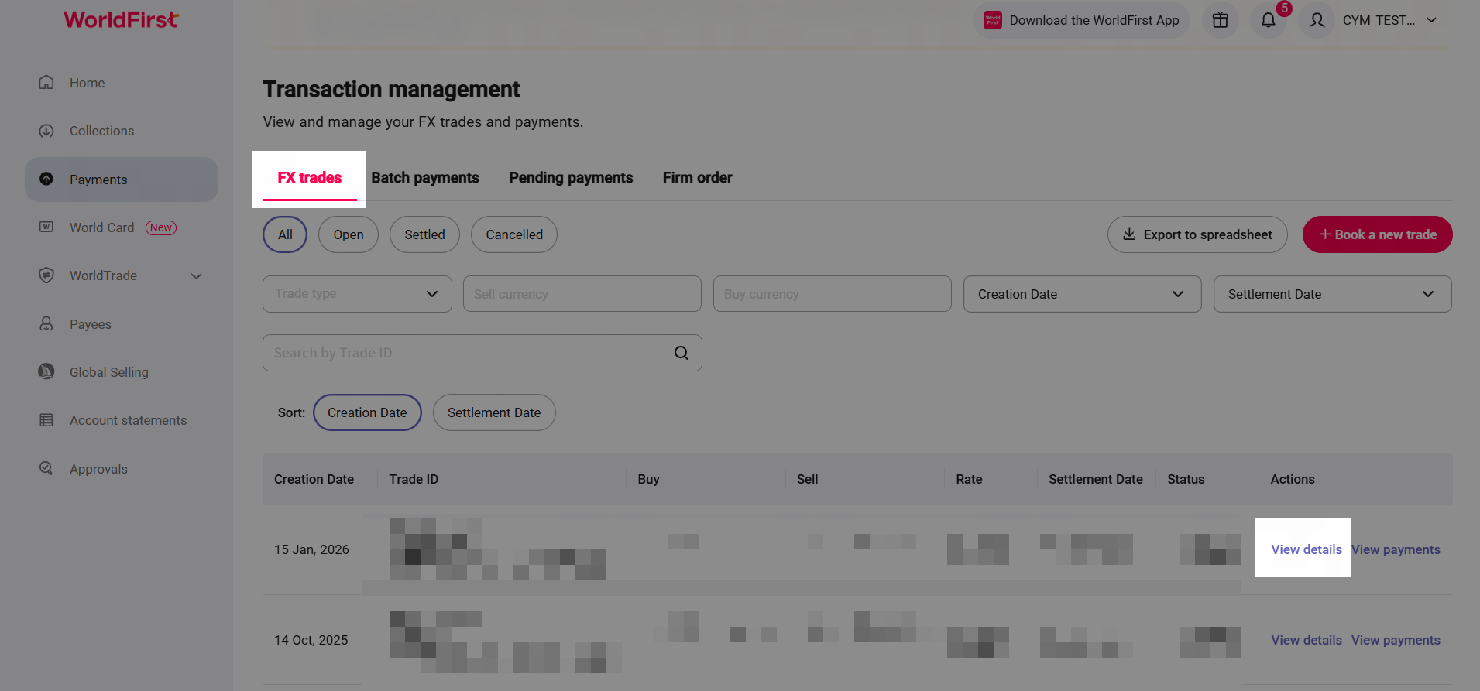
Task: Switch to the Batch payments tab
Action: 425,178
